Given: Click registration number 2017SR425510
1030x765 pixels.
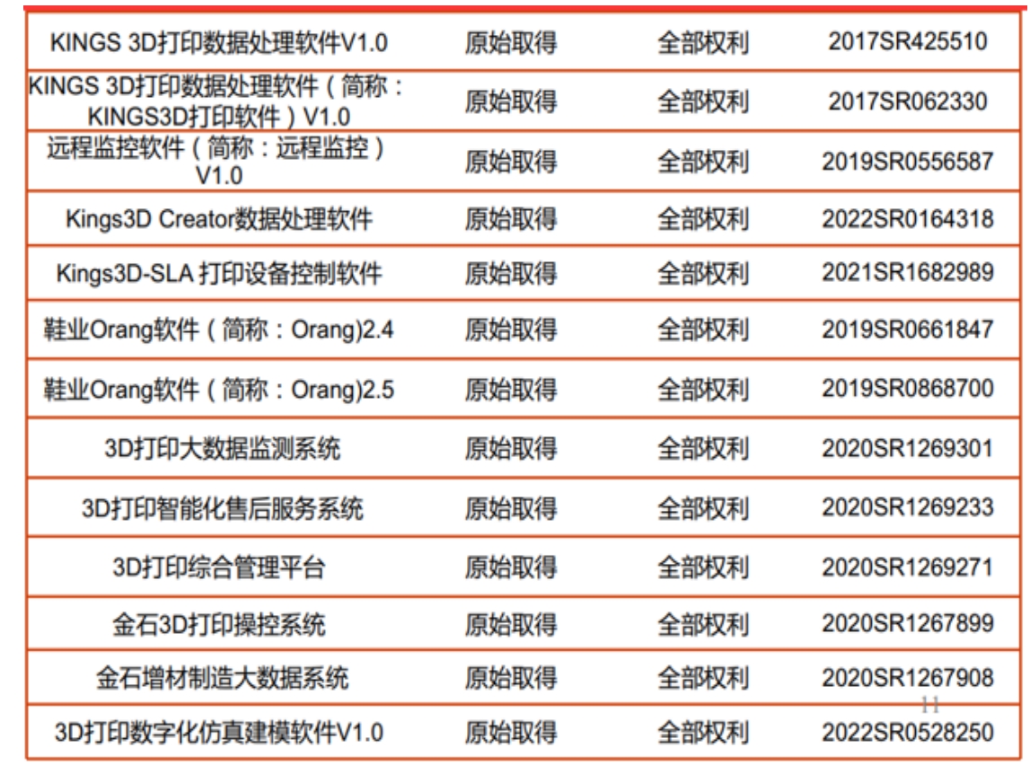Looking at the screenshot, I should pyautogui.click(x=907, y=42).
